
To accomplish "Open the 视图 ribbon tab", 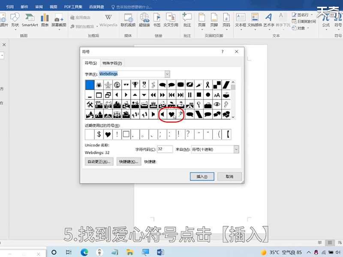I will pyautogui.click(x=52, y=6).
